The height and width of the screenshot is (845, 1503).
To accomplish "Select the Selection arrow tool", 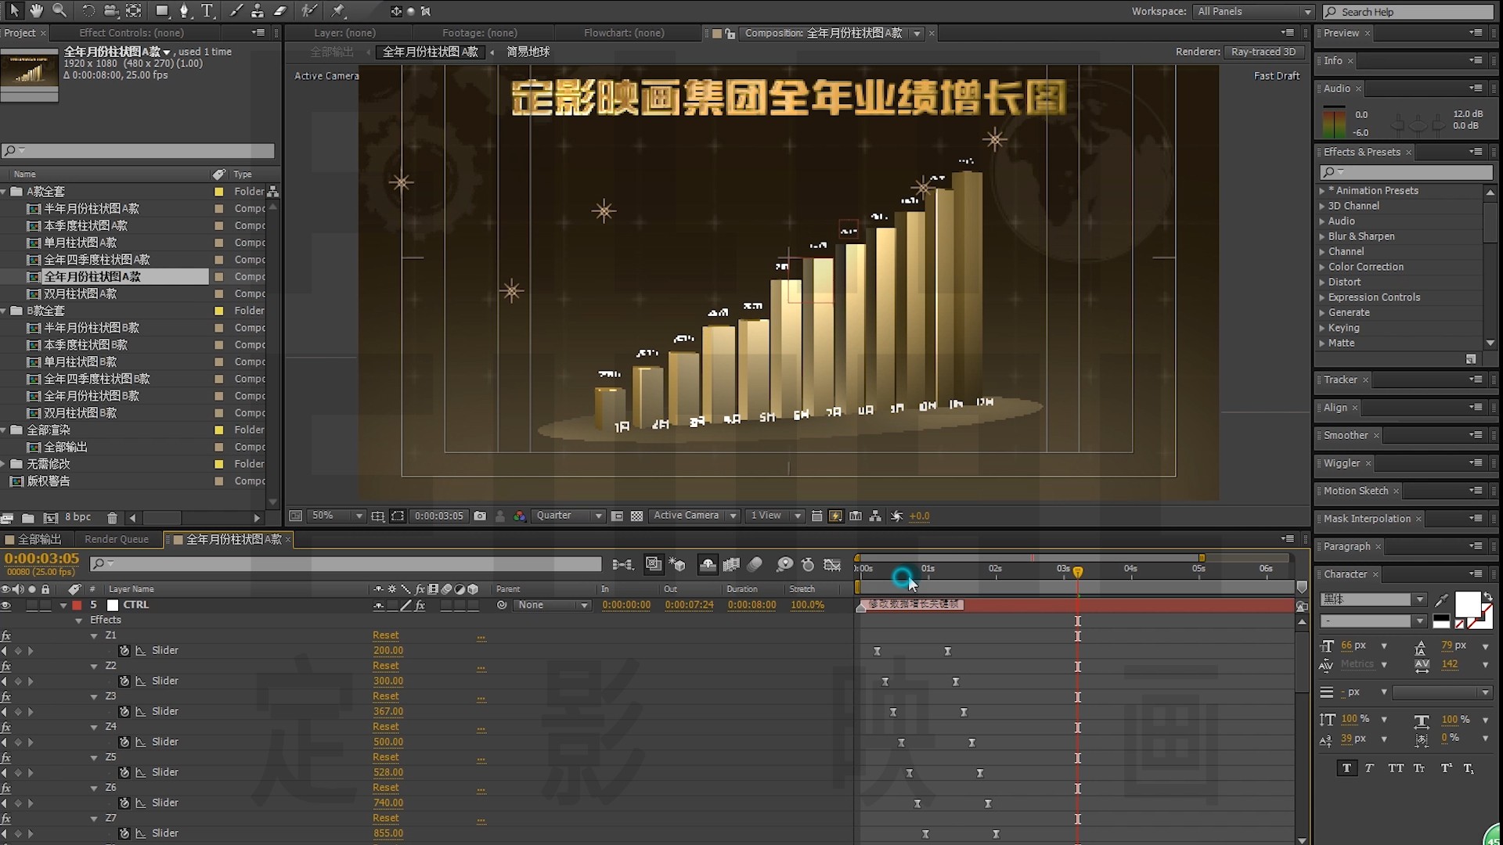I will (x=14, y=10).
